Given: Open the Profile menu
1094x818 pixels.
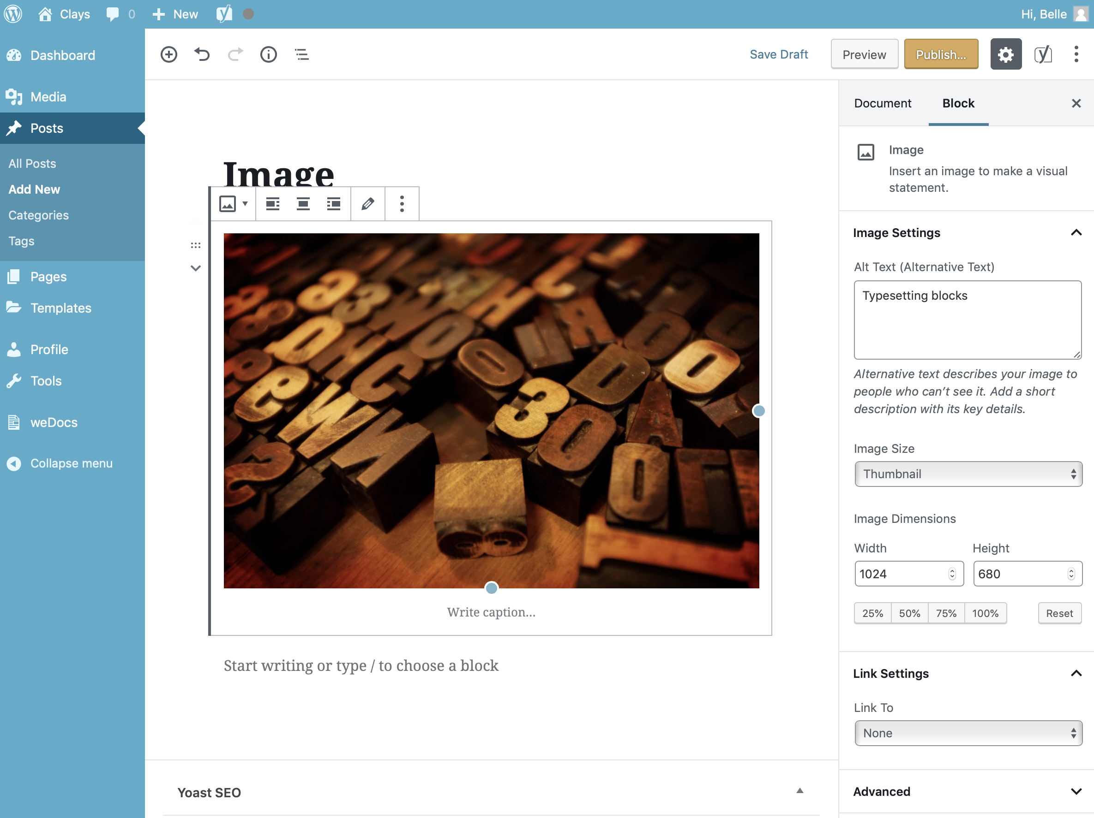Looking at the screenshot, I should click(72, 350).
